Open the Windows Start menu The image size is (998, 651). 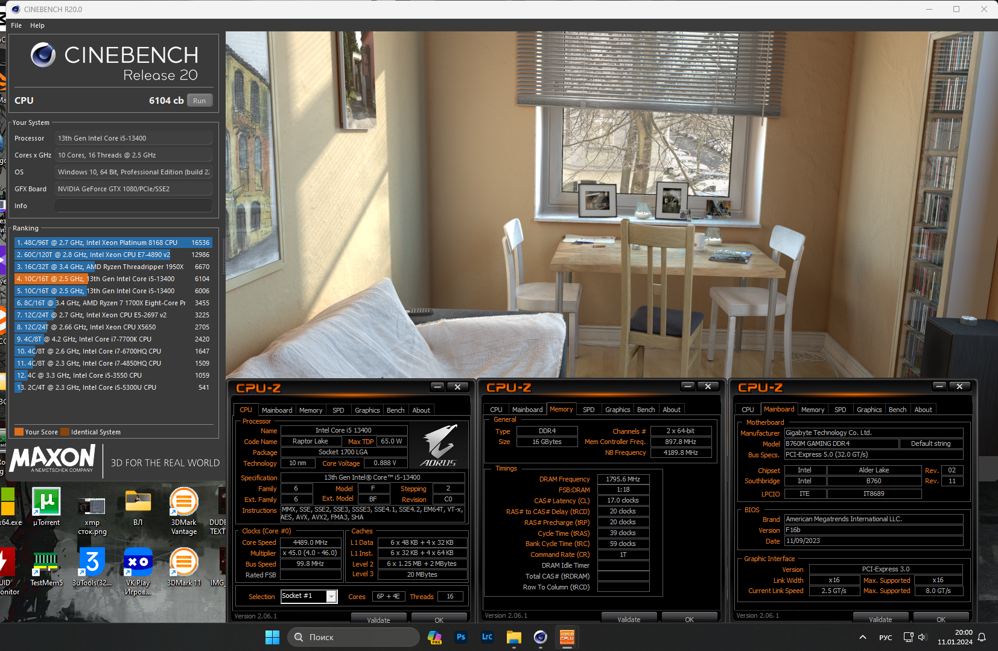(273, 637)
